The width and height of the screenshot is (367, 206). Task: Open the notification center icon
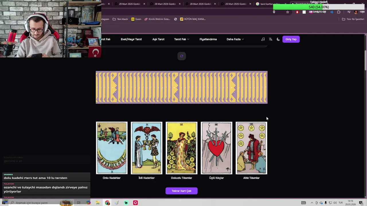(361, 203)
